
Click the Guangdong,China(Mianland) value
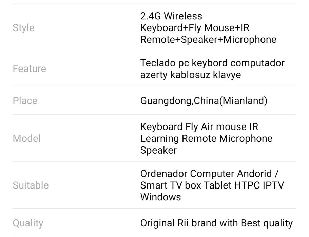click(204, 101)
